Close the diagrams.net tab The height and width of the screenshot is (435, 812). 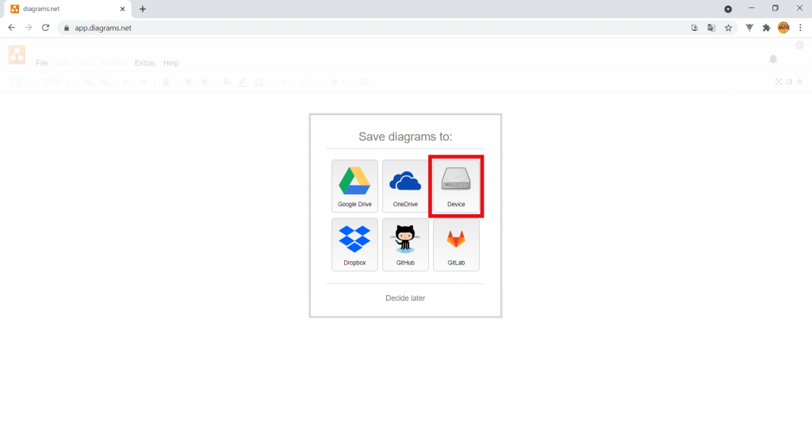(x=123, y=9)
